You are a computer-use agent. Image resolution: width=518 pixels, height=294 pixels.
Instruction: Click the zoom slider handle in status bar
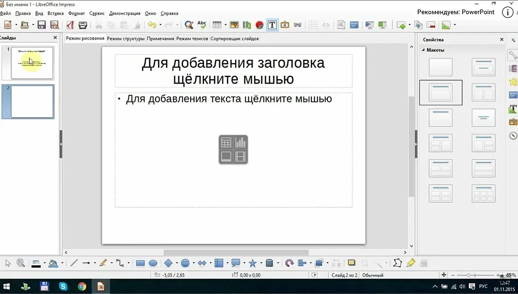(468, 275)
